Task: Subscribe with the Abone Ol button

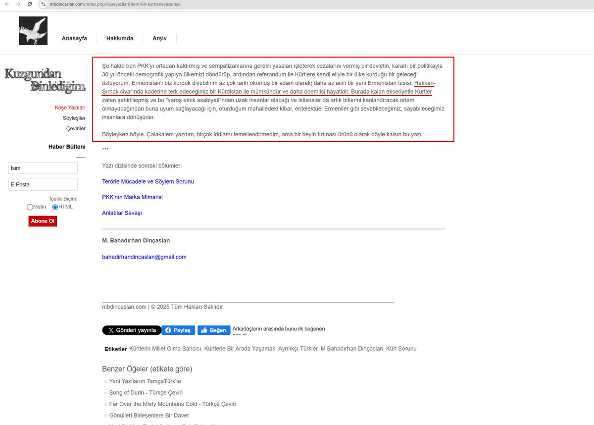Action: pos(43,221)
